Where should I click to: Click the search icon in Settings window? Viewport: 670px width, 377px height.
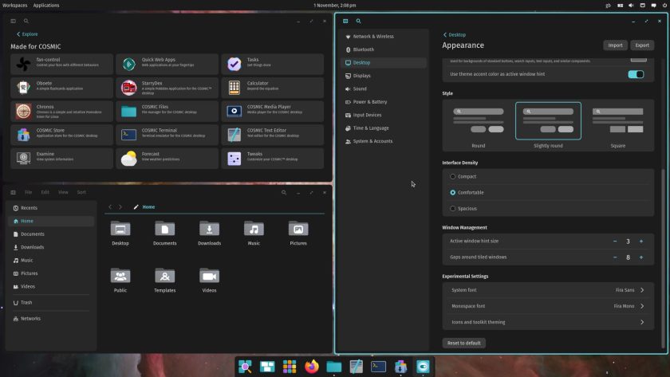click(358, 21)
